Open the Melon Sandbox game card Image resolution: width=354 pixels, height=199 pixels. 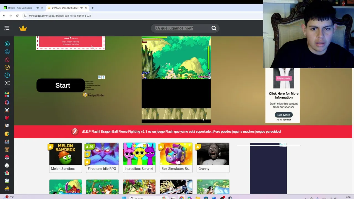coord(66,158)
